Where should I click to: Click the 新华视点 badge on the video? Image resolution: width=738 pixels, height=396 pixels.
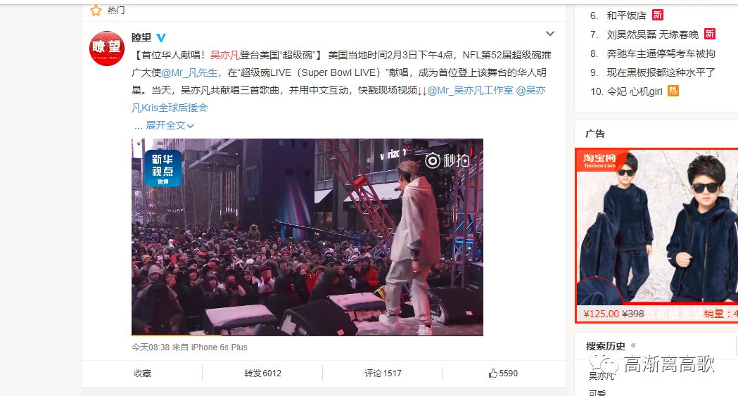[x=163, y=168]
